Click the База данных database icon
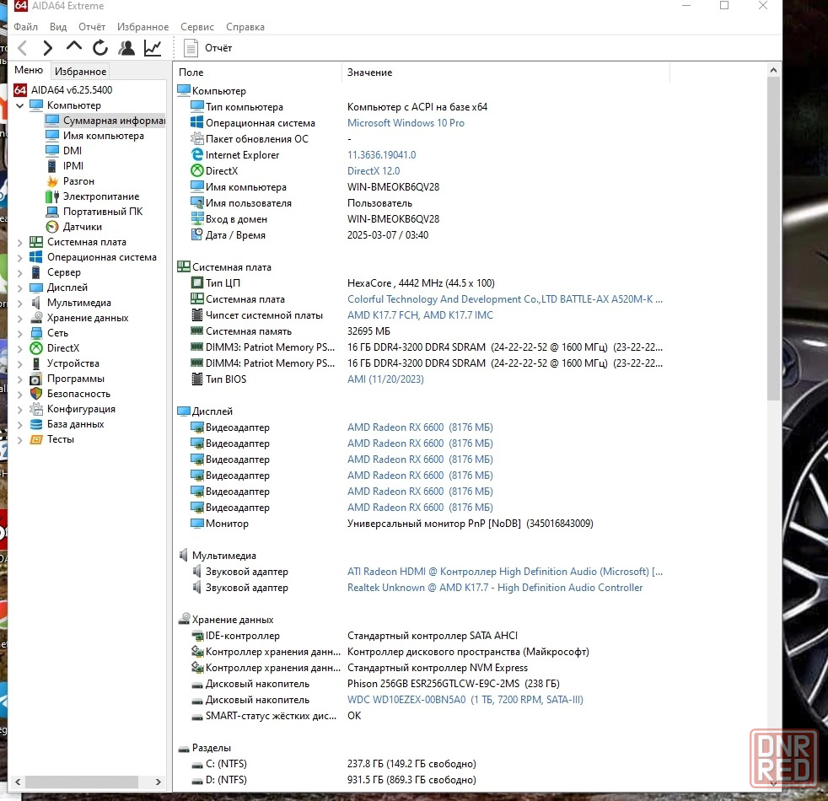This screenshot has height=801, width=828. pos(36,424)
